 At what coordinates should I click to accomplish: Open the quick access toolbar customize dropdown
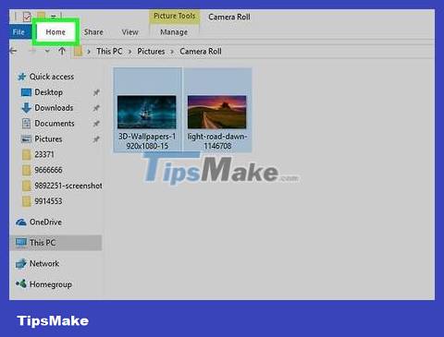[54, 17]
